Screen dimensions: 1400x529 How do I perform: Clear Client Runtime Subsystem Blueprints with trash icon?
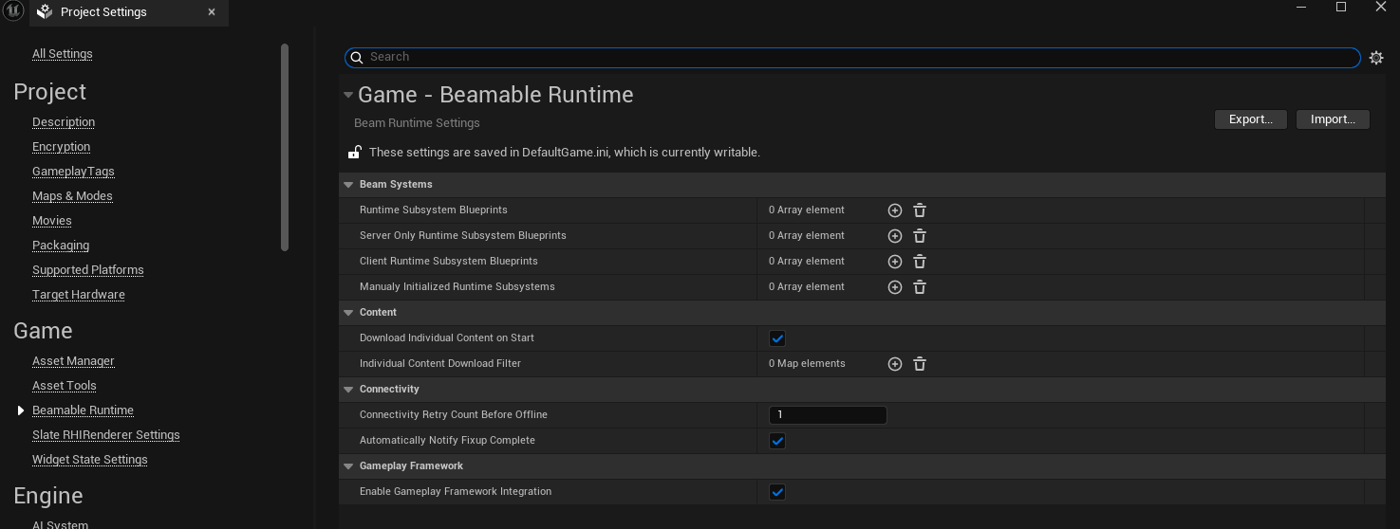919,262
